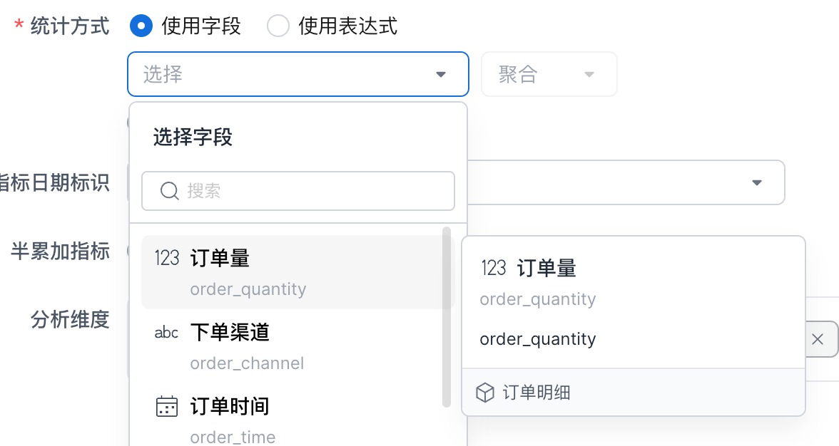
Task: Click the abc text type icon
Action: (x=166, y=333)
